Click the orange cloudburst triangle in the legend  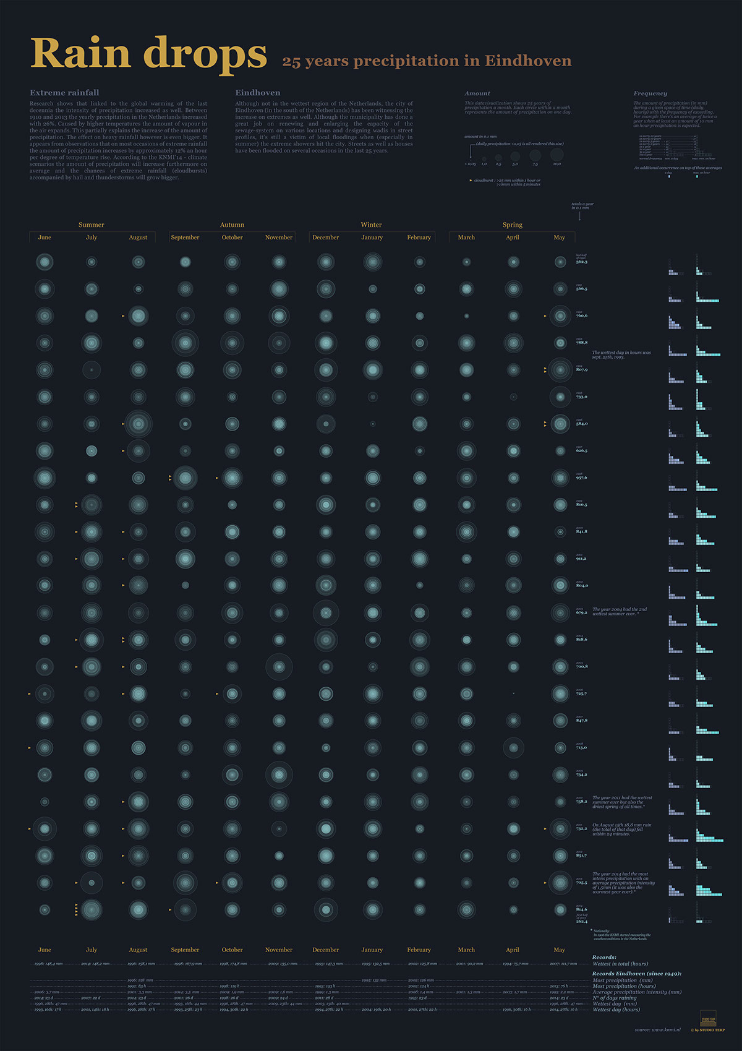point(471,181)
